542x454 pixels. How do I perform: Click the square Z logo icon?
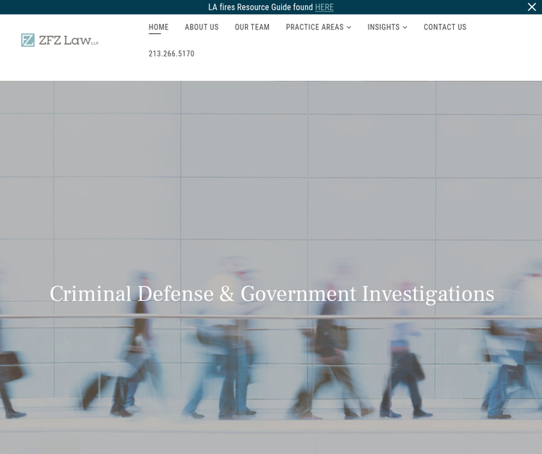coord(28,40)
